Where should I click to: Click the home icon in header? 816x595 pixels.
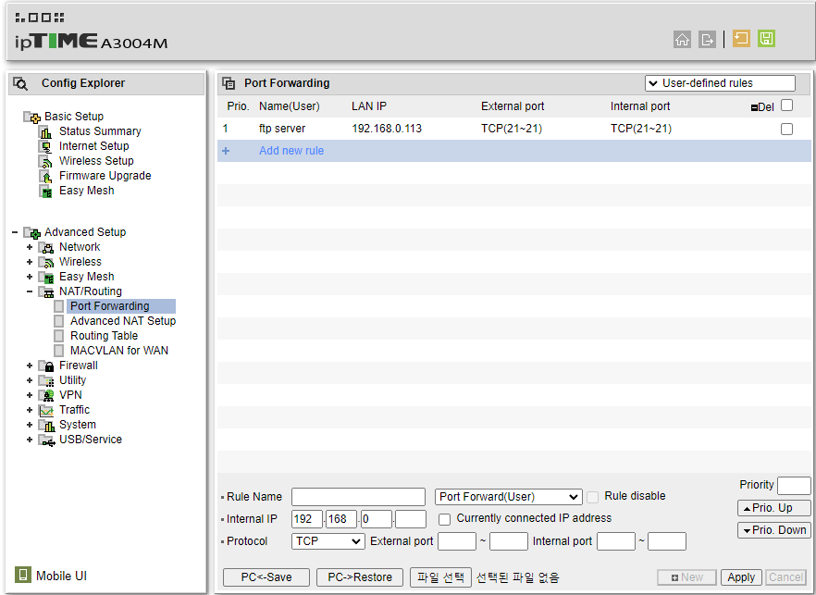682,39
